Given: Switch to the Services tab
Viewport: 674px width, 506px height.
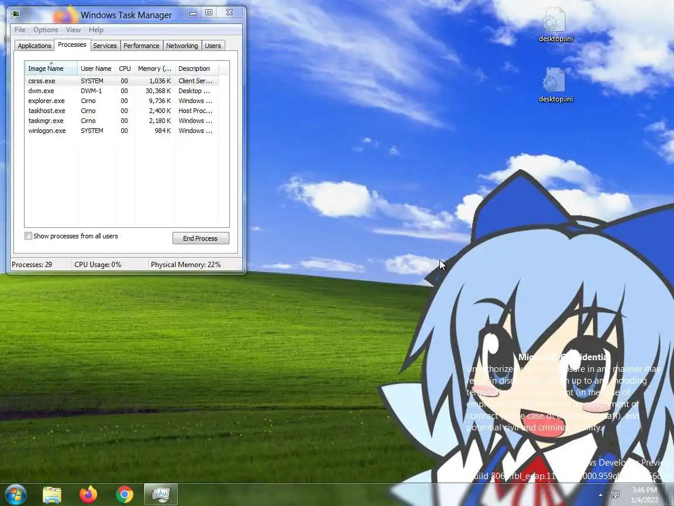Looking at the screenshot, I should (105, 46).
